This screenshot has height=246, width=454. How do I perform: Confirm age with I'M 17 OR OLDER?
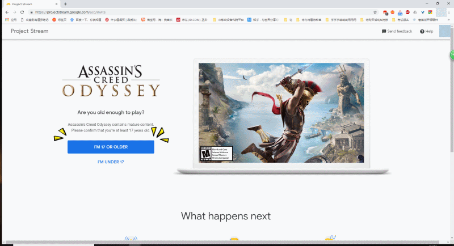coord(111,147)
